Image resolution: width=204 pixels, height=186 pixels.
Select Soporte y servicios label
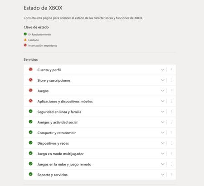pyautogui.click(x=53, y=175)
